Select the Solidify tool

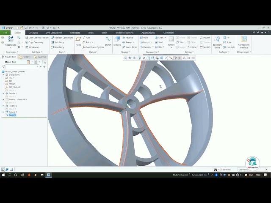(205, 47)
